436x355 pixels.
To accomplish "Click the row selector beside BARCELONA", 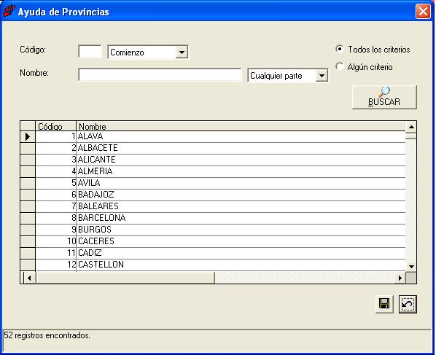I will coord(28,218).
